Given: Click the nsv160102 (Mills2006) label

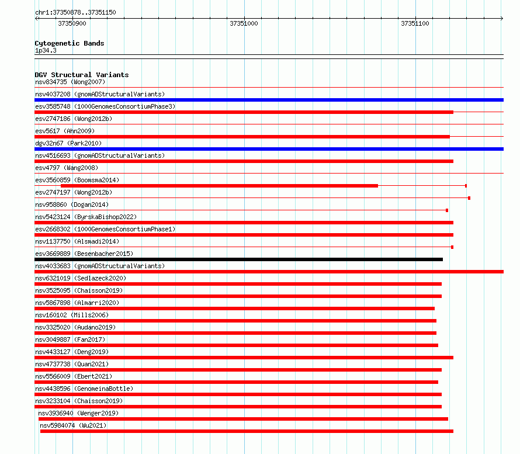Looking at the screenshot, I should click(72, 315).
